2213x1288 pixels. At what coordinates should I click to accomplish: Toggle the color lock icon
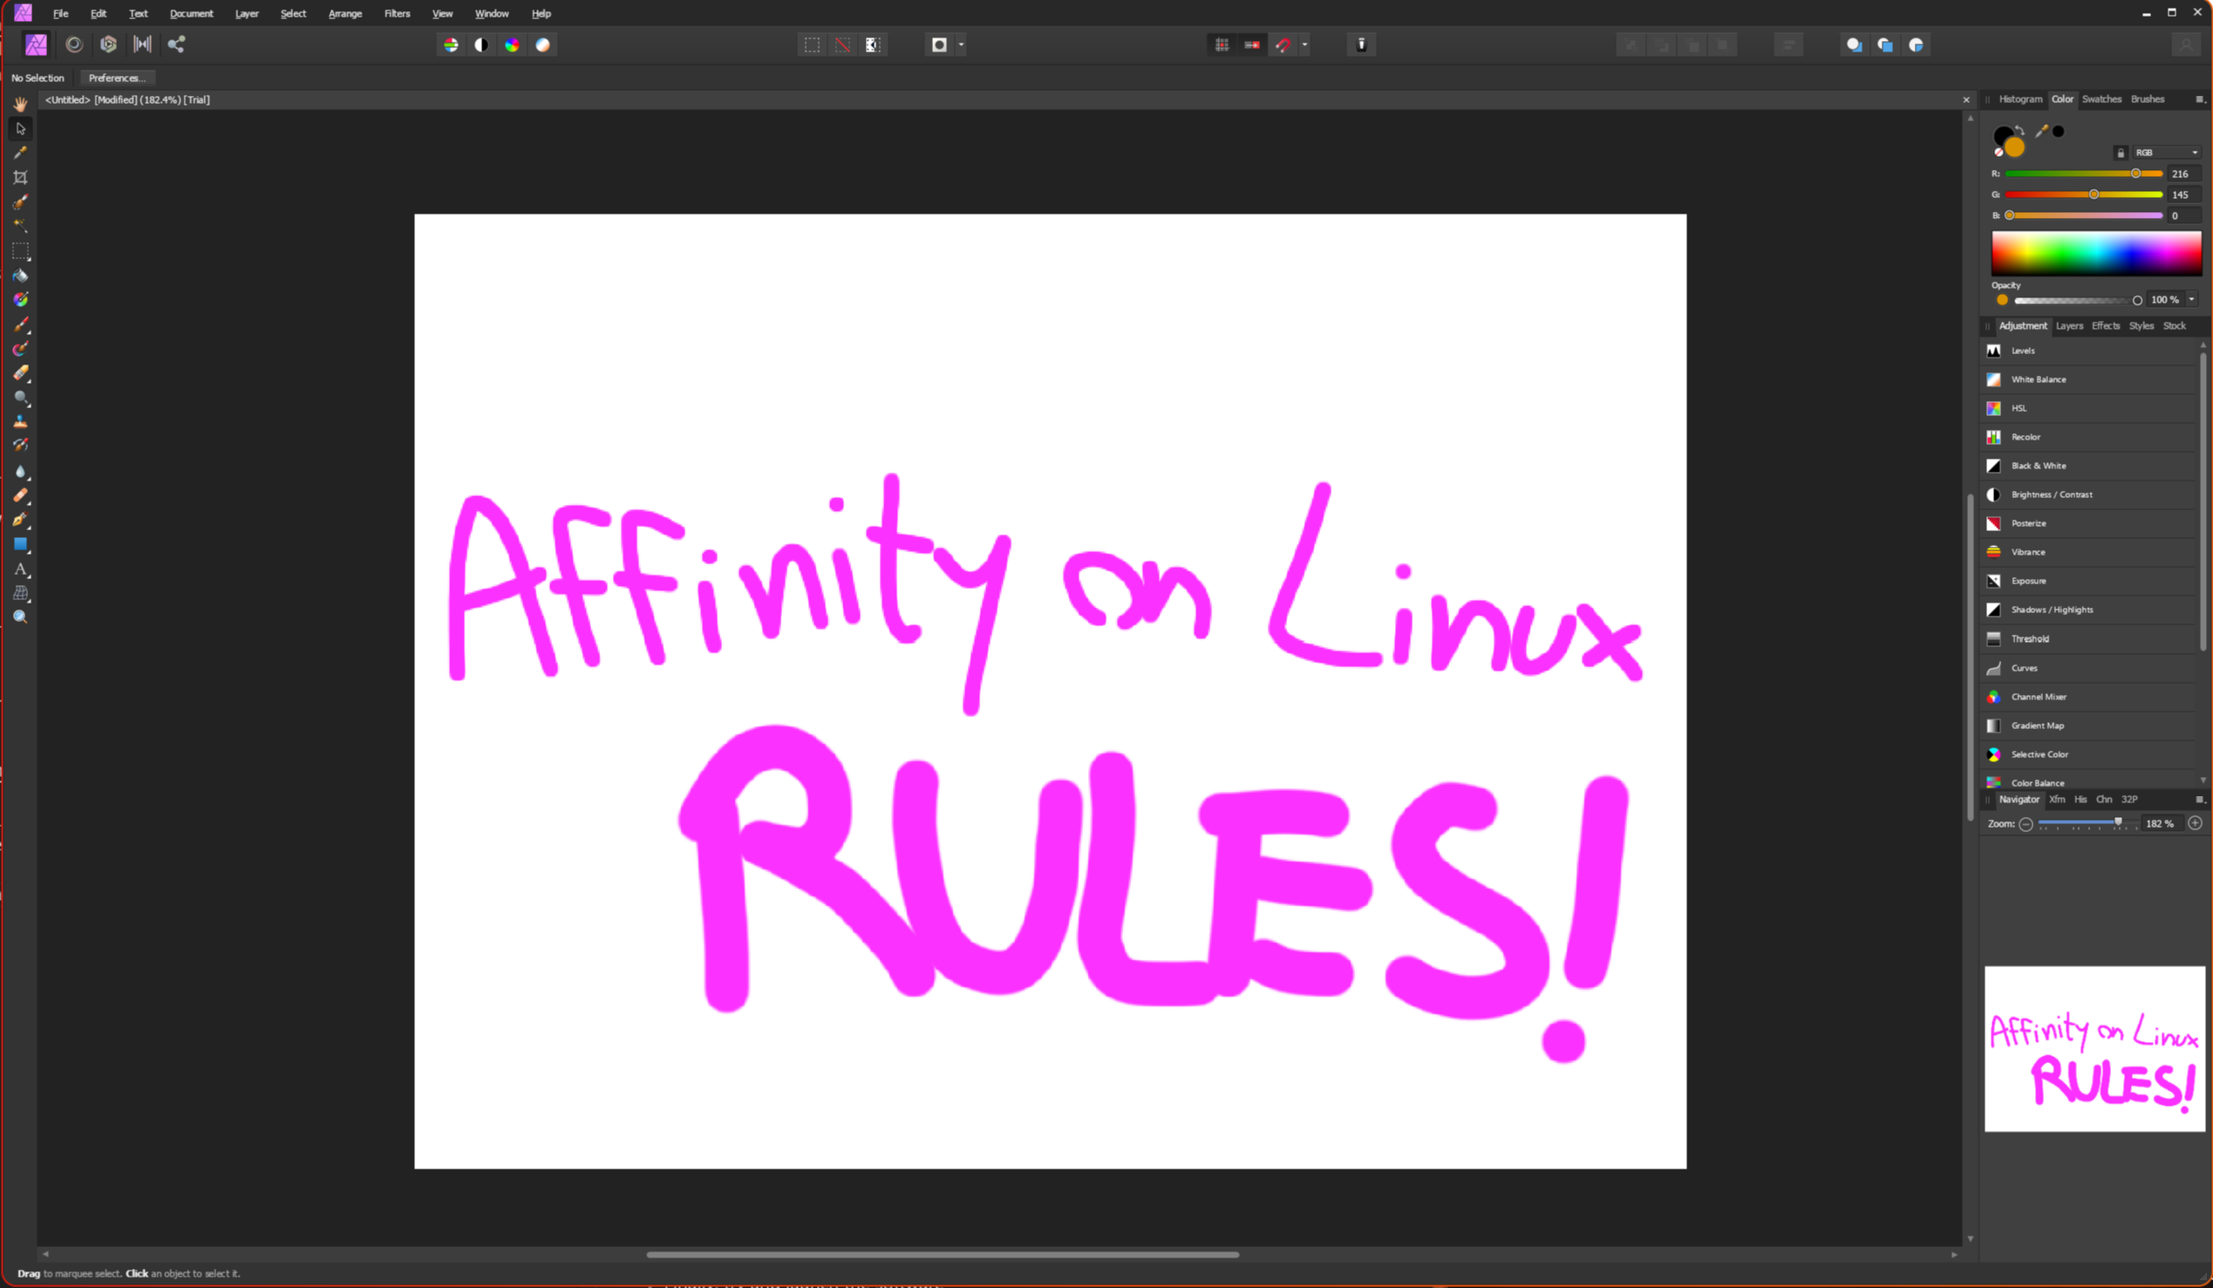click(x=2120, y=153)
